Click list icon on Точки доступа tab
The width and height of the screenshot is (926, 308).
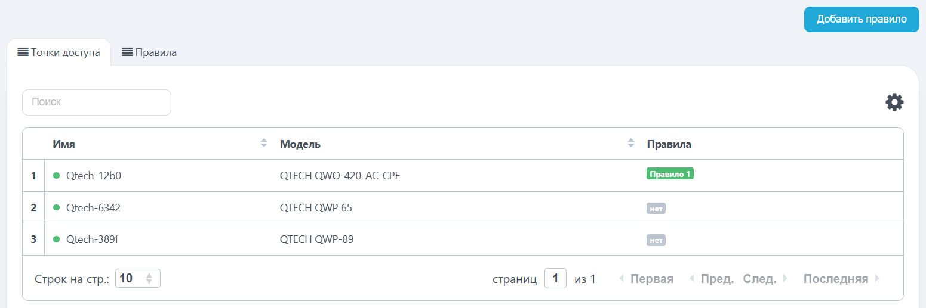tap(23, 52)
